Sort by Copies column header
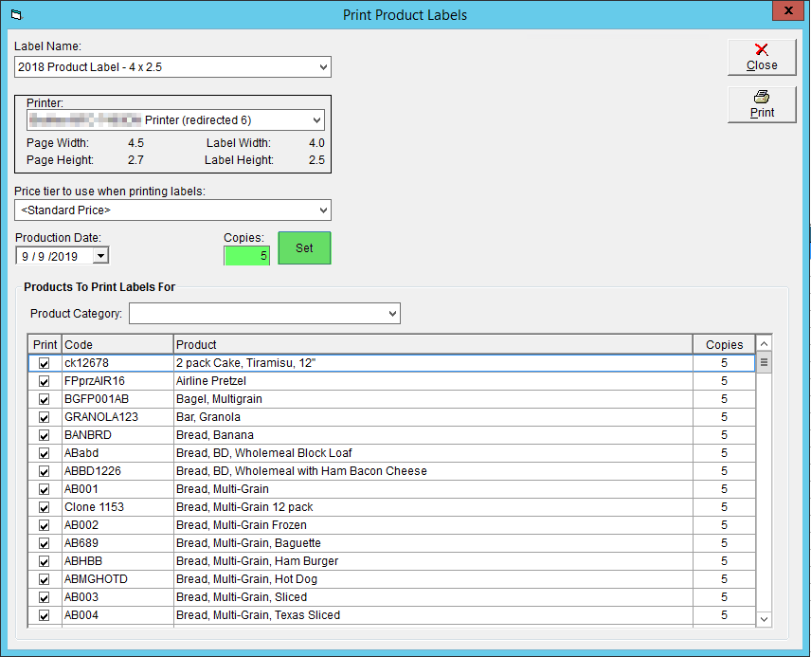 (724, 344)
